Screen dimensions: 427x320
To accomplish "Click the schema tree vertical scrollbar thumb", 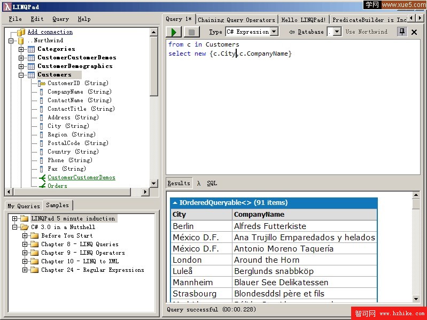I will click(154, 66).
